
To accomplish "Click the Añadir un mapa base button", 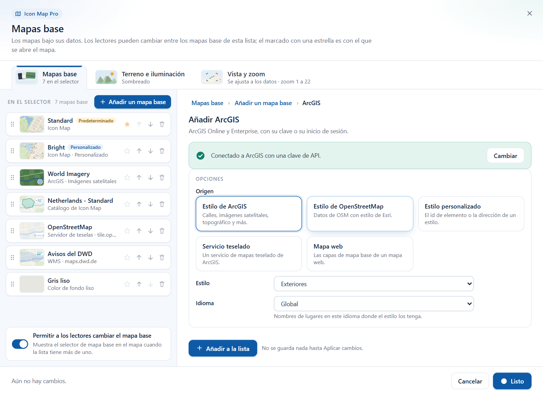I will pyautogui.click(x=133, y=102).
